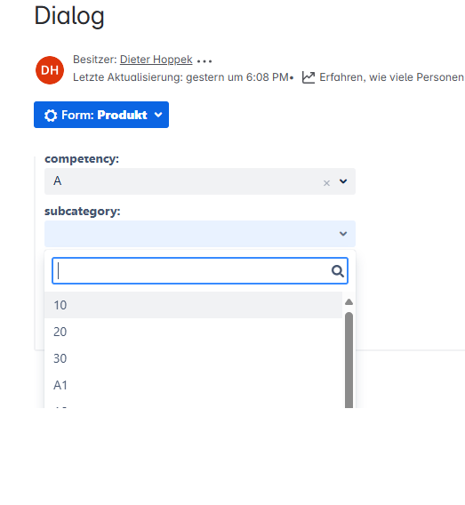Image resolution: width=465 pixels, height=505 pixels.
Task: Click the DH user avatar
Action: [x=50, y=70]
